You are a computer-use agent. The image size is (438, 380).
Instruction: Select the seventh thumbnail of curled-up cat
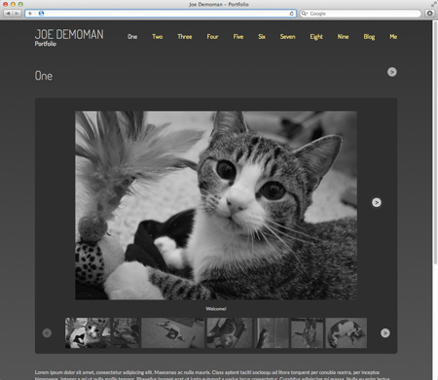tap(347, 333)
